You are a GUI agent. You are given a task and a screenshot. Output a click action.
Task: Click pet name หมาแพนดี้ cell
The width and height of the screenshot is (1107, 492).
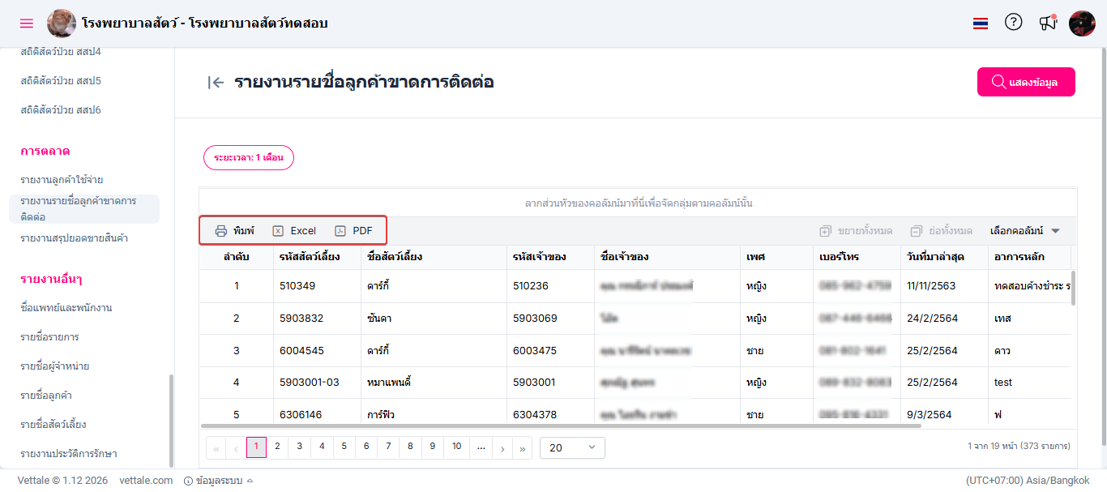click(434, 383)
